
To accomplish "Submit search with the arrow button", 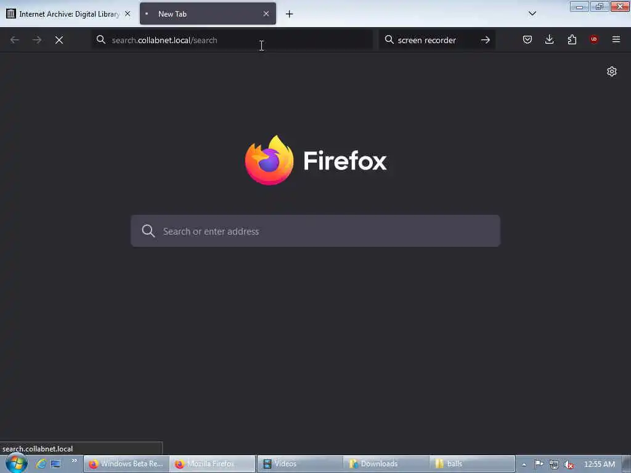I will pos(486,40).
